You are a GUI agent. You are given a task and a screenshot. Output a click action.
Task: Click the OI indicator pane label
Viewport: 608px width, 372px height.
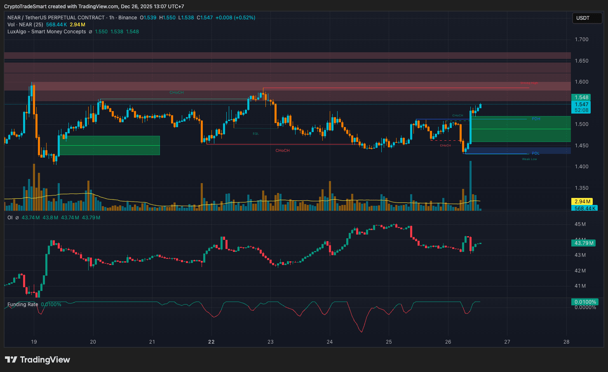(x=10, y=218)
